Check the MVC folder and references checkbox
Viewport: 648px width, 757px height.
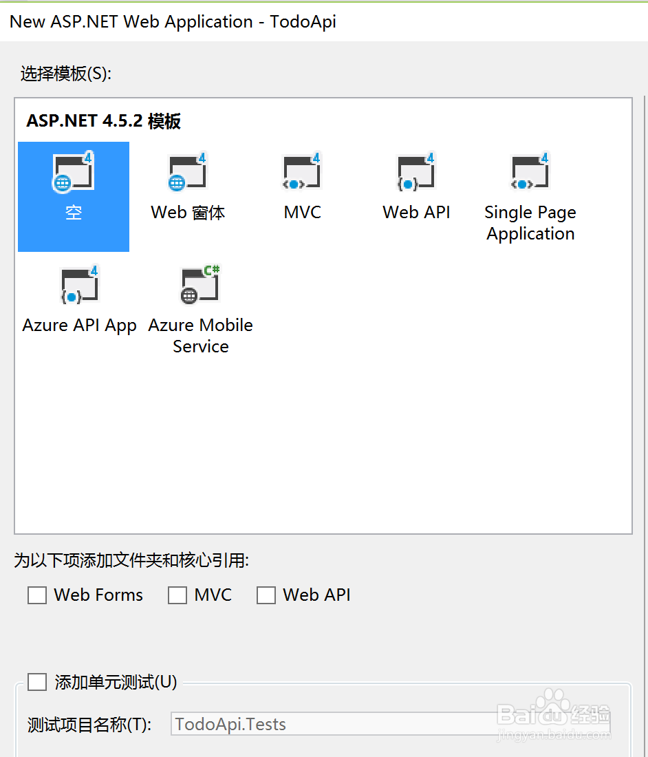point(177,595)
